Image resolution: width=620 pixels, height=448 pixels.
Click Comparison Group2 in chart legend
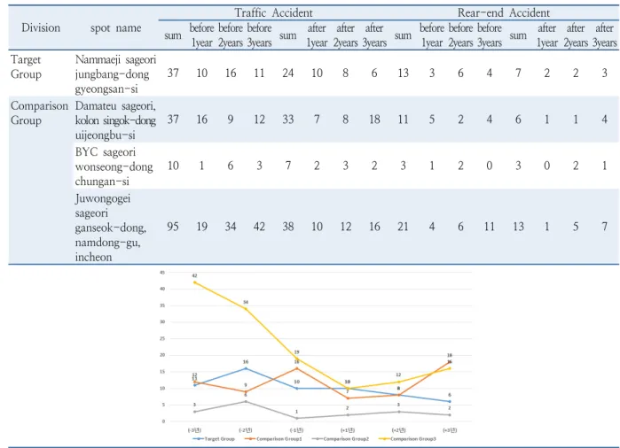[x=341, y=439]
